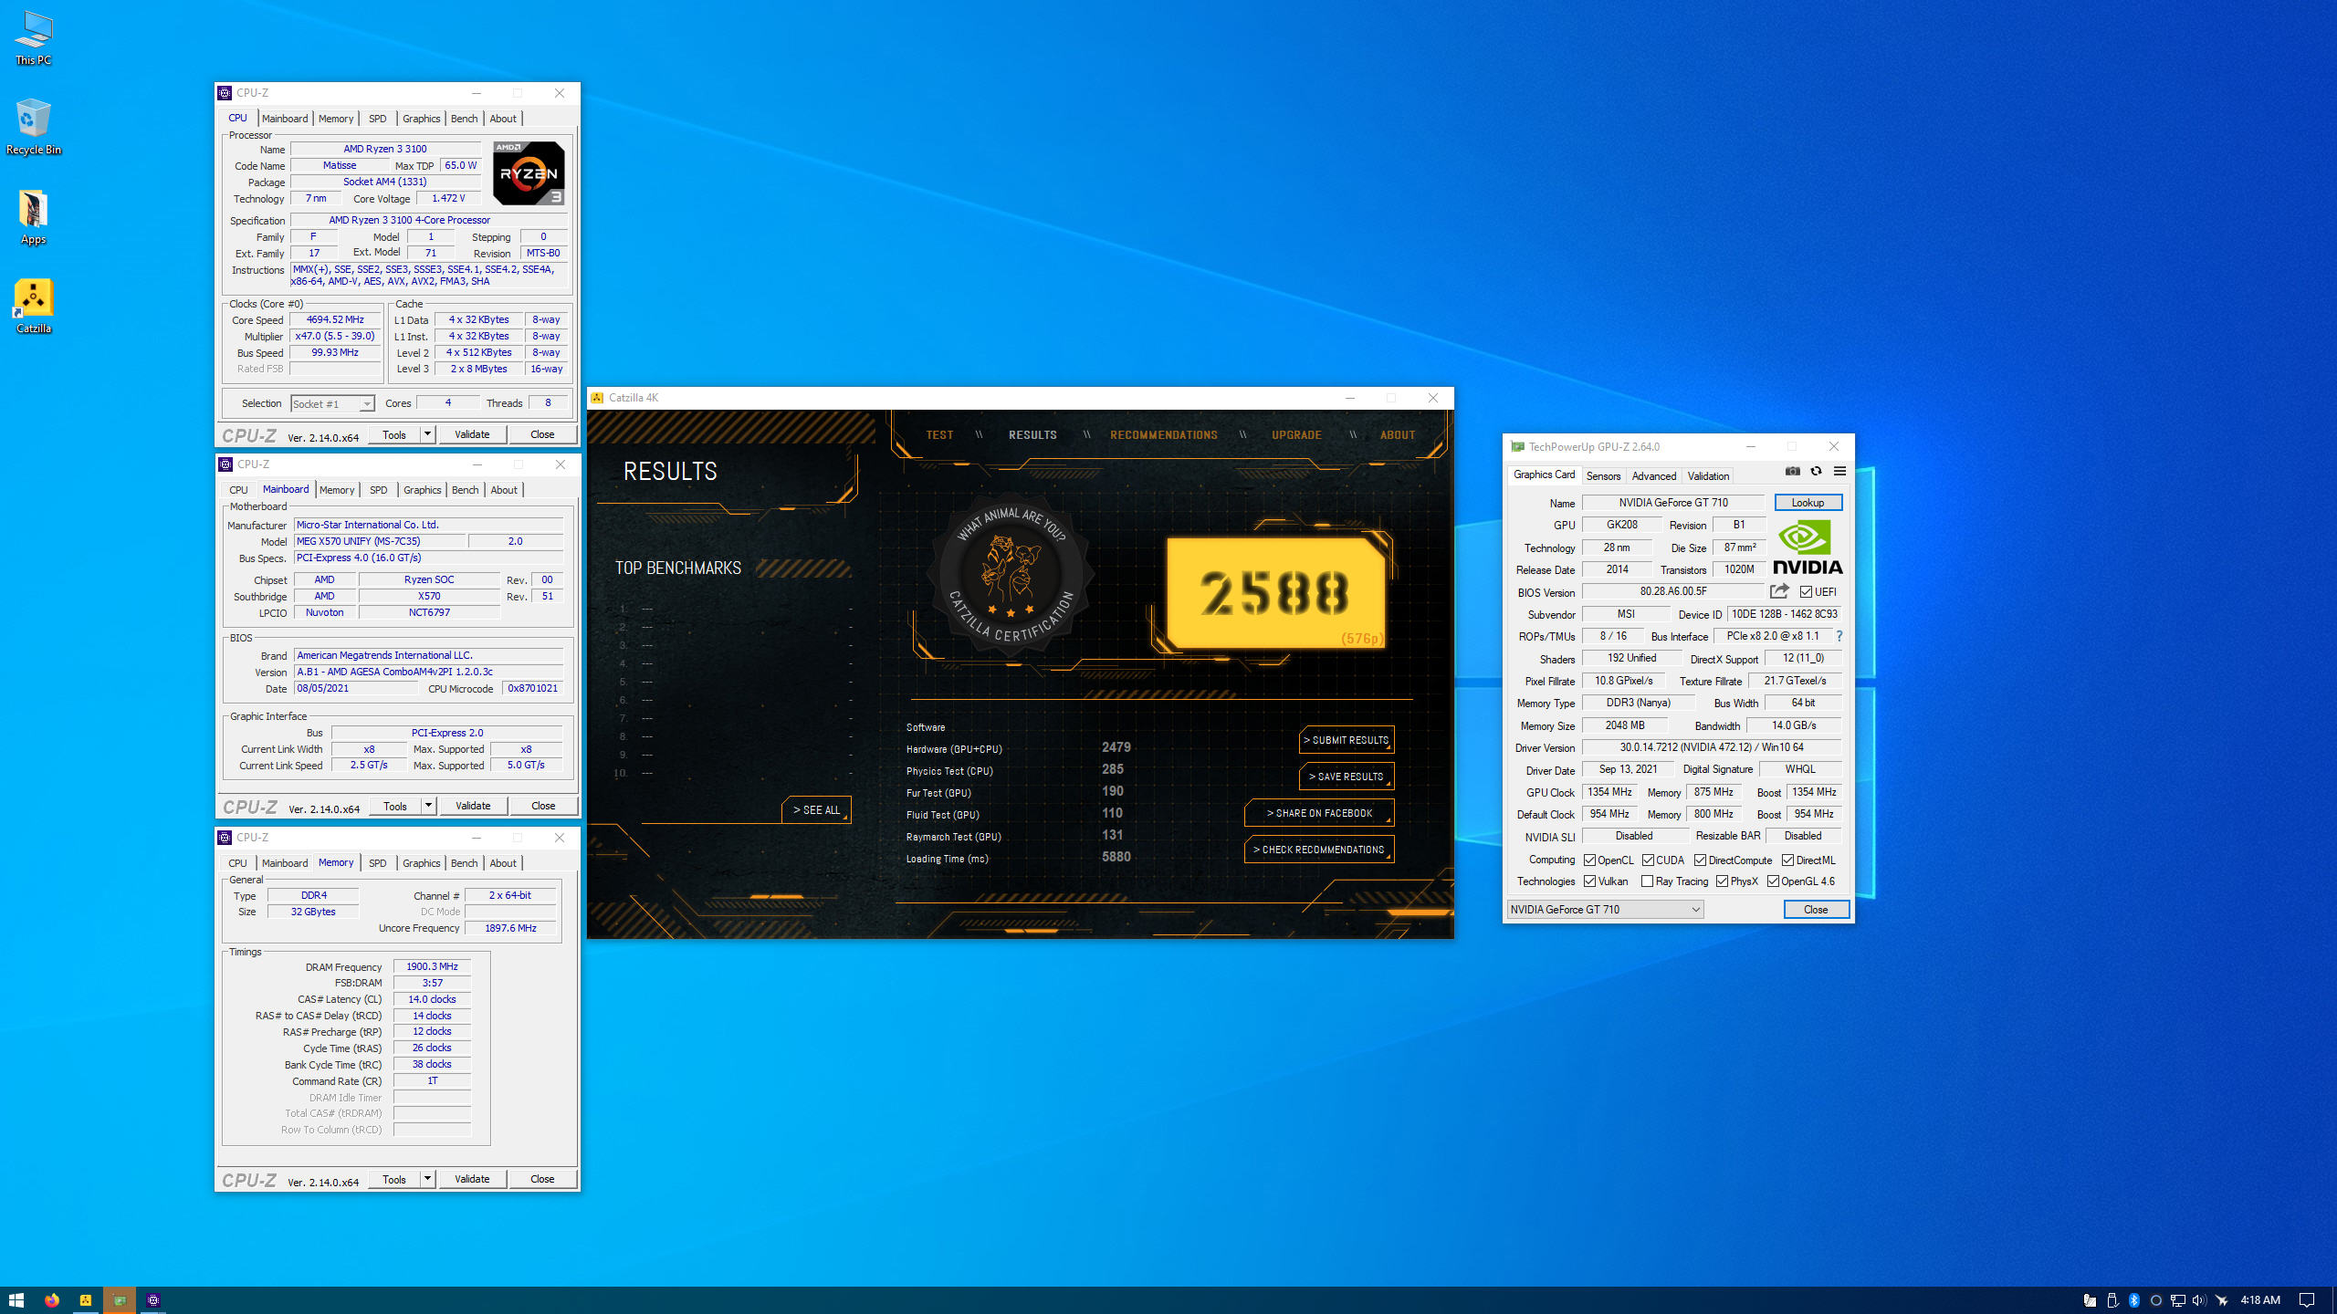Toggle the CUDA checkbox
Viewport: 2337px width, 1314px height.
(1648, 860)
